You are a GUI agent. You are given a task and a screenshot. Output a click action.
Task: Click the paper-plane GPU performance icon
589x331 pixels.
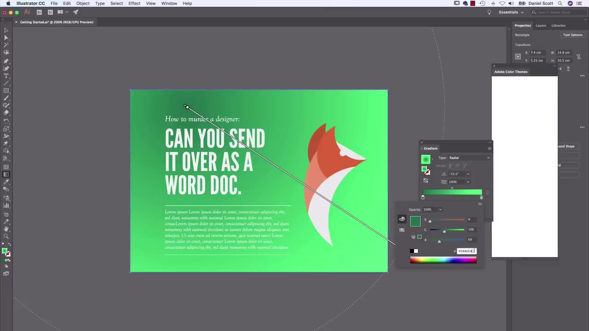click(x=76, y=12)
